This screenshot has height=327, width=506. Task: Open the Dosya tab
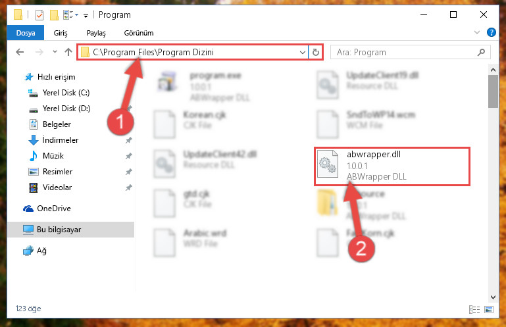[26, 33]
